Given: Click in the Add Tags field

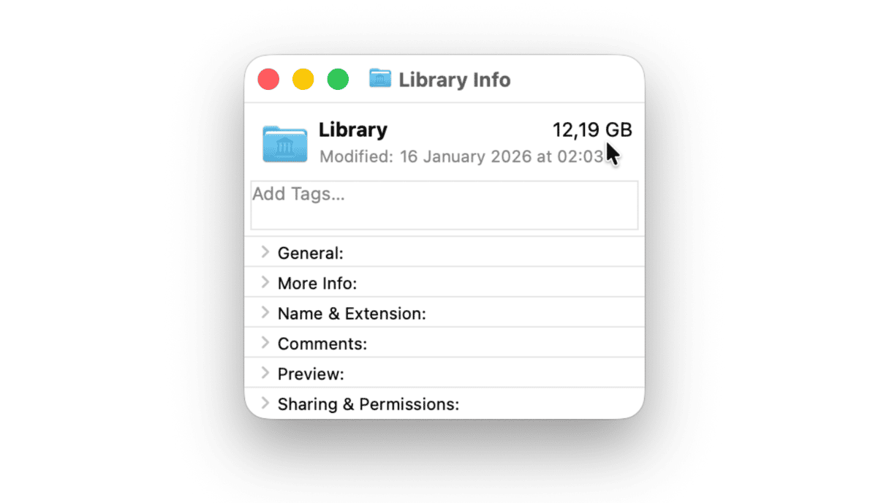Looking at the screenshot, I should pos(444,205).
